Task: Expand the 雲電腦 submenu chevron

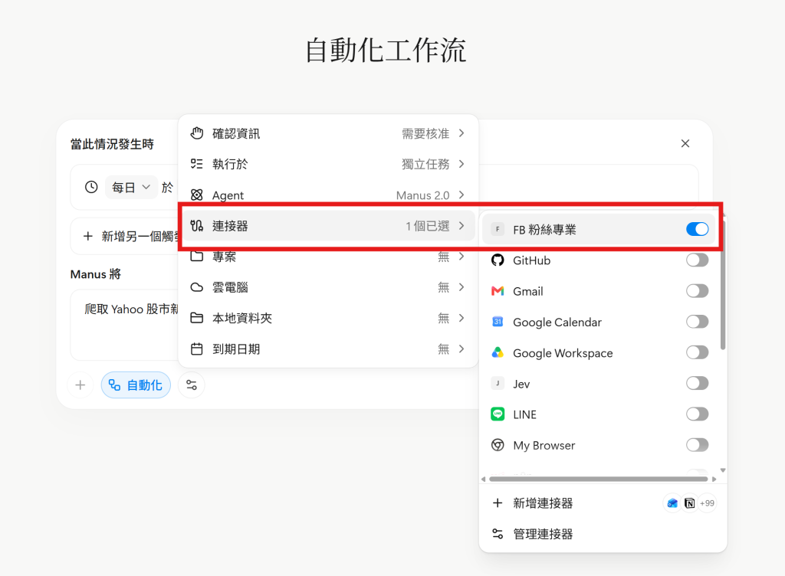Action: pos(461,287)
